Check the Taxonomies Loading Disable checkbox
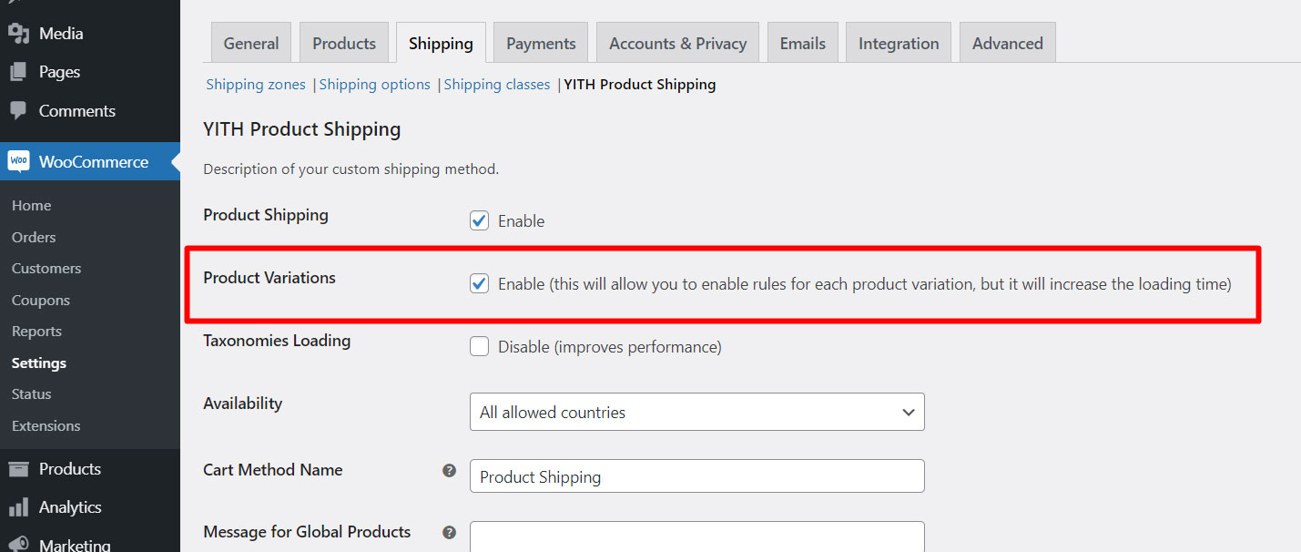Image resolution: width=1301 pixels, height=552 pixels. [480, 346]
